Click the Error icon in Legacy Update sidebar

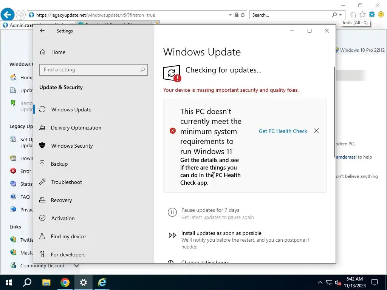tap(13, 171)
